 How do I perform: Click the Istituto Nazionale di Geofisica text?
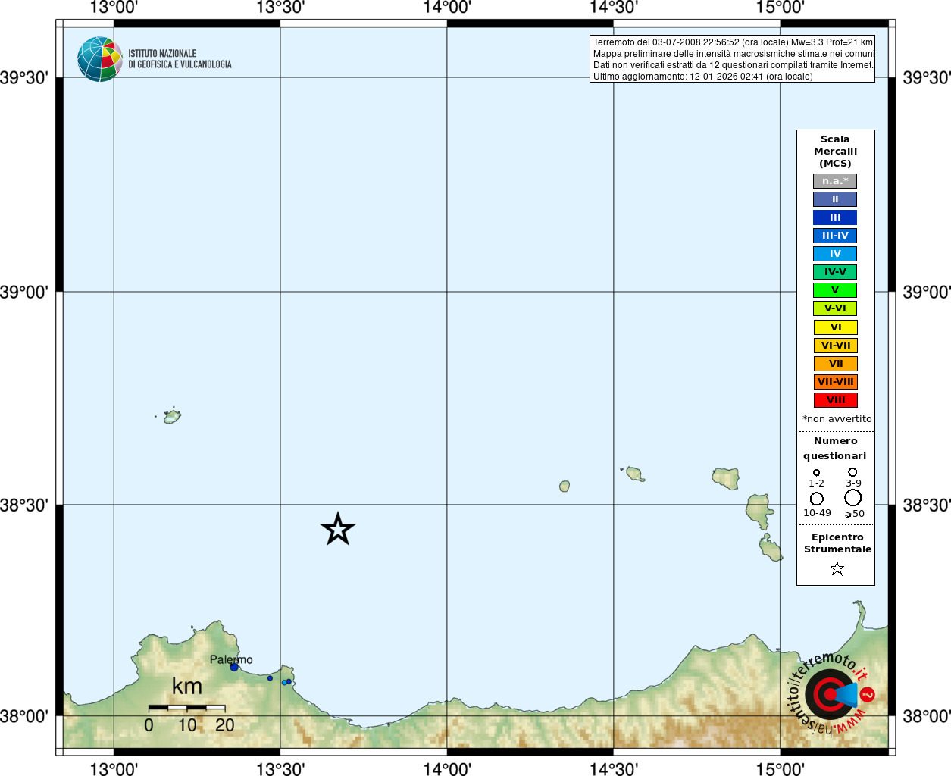pos(180,59)
